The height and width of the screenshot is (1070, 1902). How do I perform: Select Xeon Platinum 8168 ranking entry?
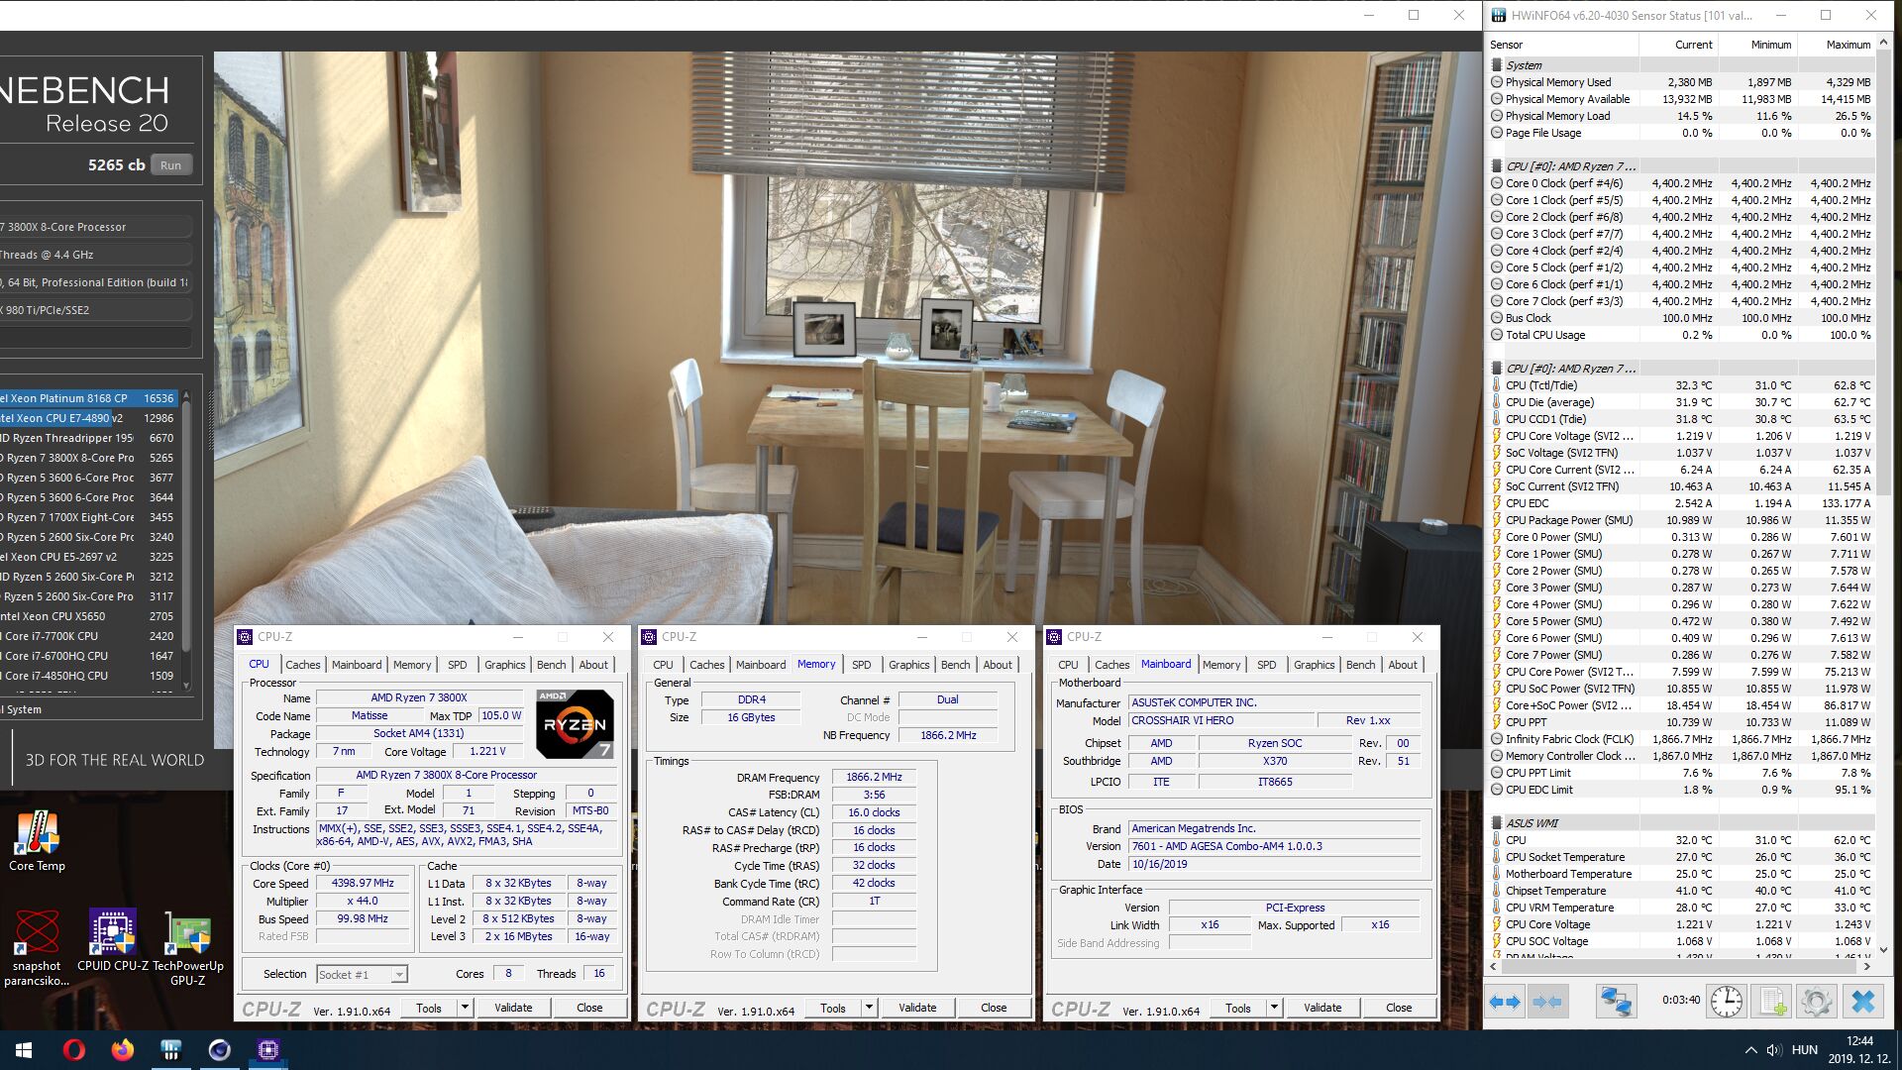89,398
